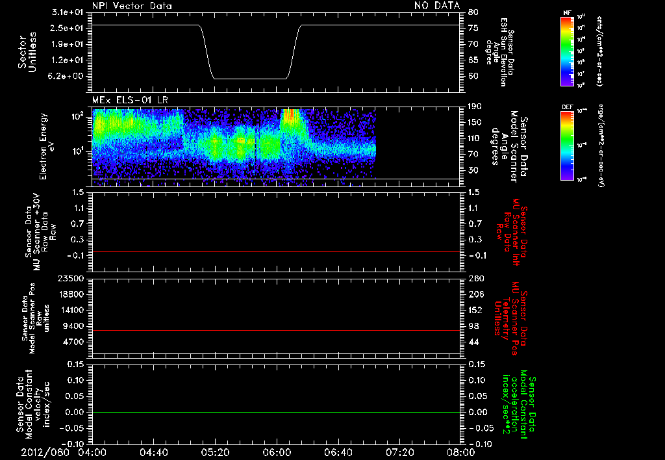Screen dimensions: 665x460
Task: Click the 'Model Scanner Pos Raw' axis title
Action: tap(35, 318)
